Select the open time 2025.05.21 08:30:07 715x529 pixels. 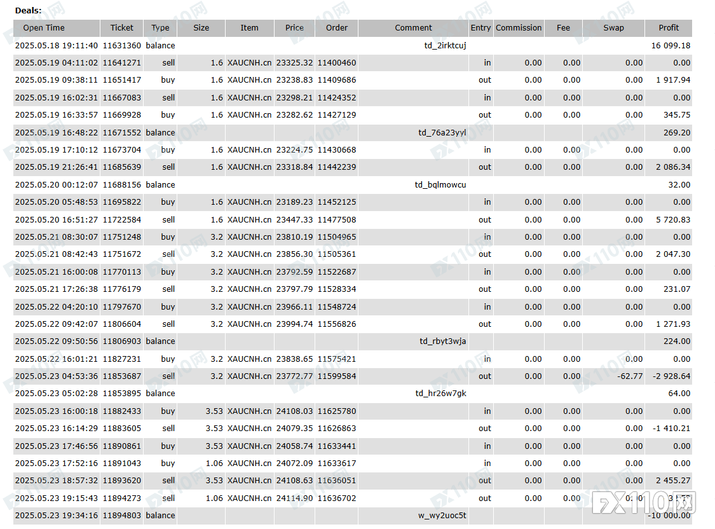56,237
